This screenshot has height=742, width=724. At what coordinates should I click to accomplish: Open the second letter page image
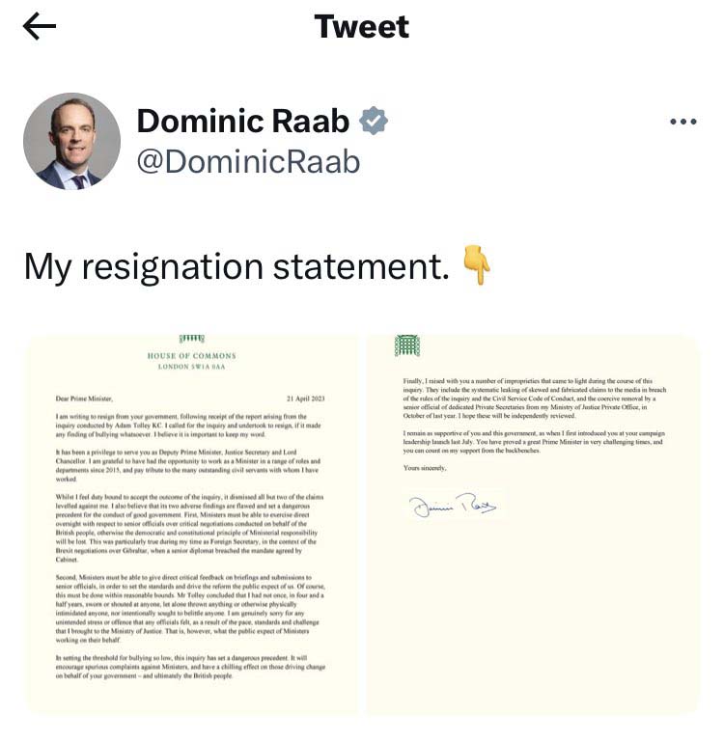pos(533,524)
